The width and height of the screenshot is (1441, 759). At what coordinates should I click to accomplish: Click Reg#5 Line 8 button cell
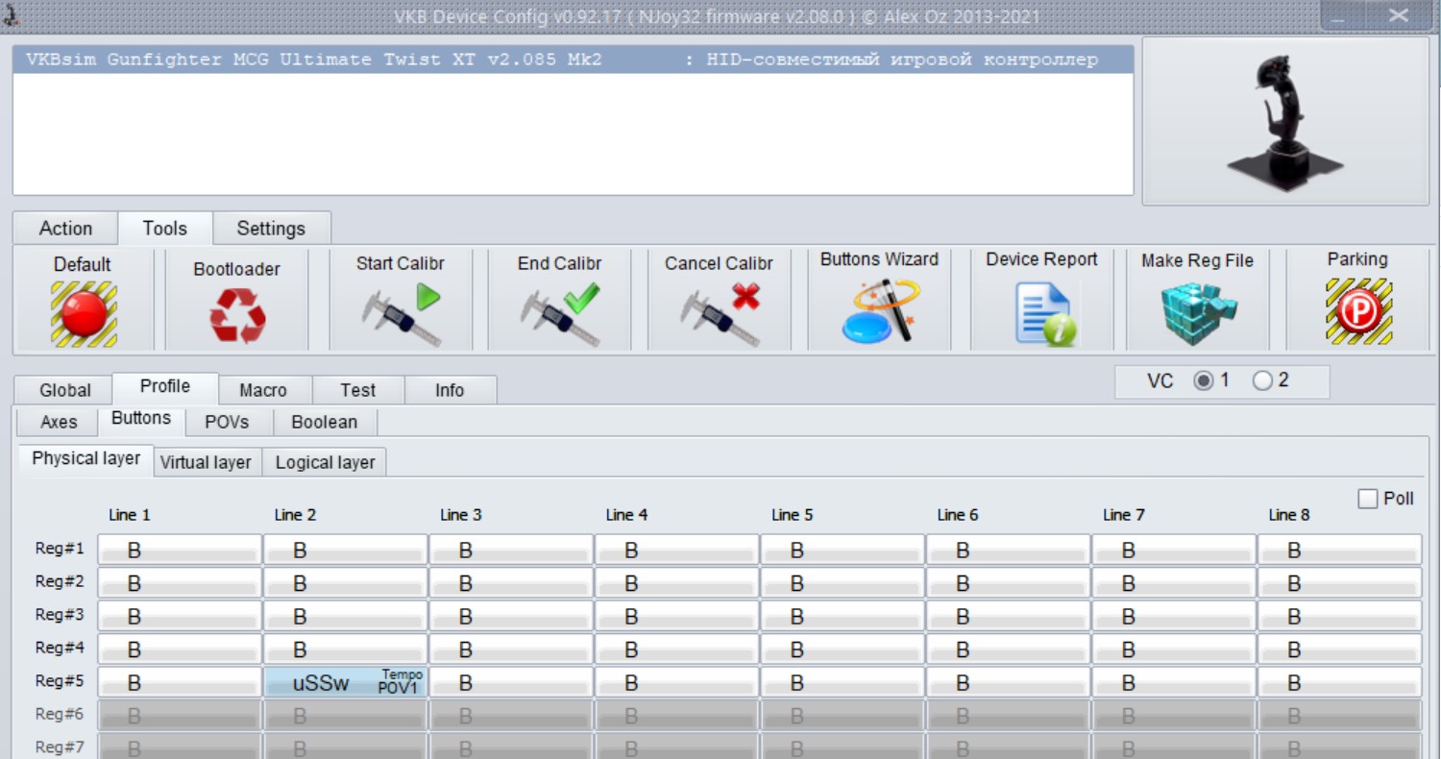1339,682
